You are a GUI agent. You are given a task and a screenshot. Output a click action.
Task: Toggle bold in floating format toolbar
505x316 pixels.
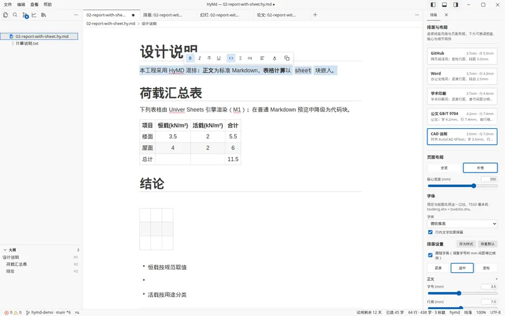tap(190, 58)
